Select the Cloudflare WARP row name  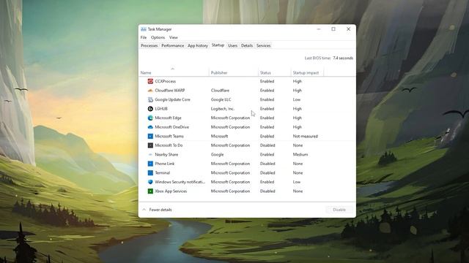(x=170, y=91)
